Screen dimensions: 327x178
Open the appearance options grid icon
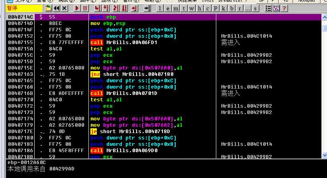276,8
